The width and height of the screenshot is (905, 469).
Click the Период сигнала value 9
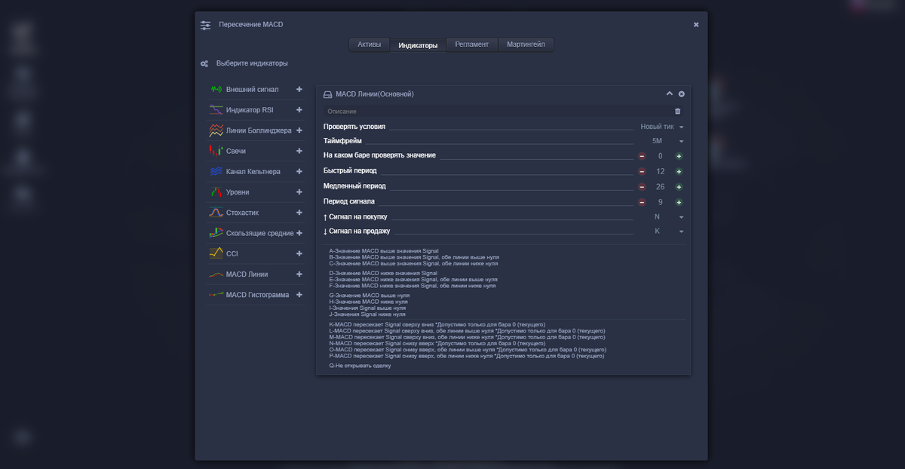click(660, 202)
